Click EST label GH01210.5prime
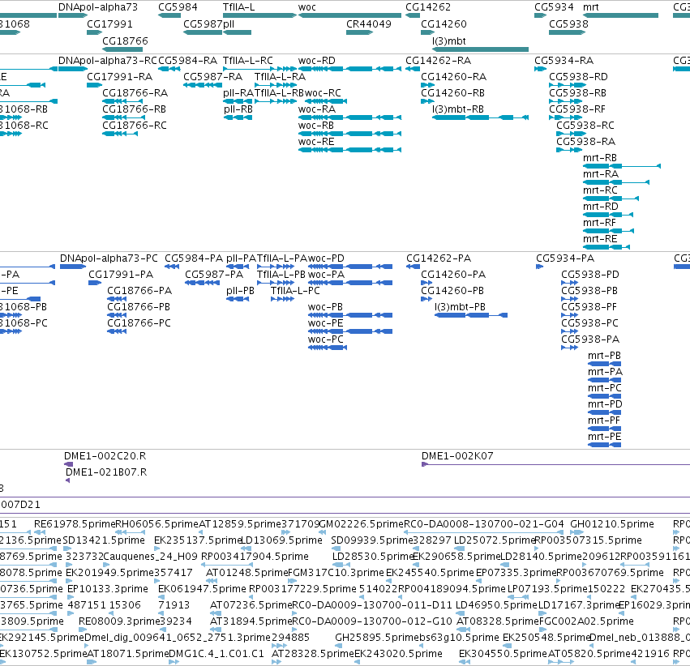 coord(611,524)
